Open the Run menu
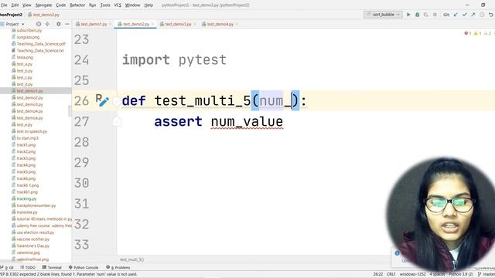The height and width of the screenshot is (278, 495). (x=93, y=5)
